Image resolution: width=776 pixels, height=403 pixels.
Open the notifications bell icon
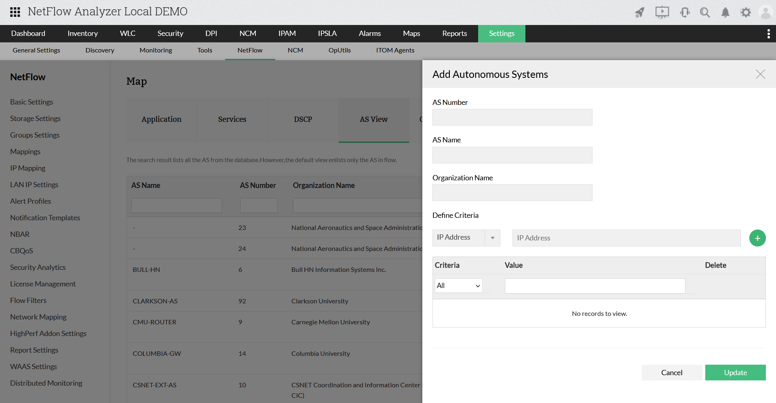click(725, 13)
